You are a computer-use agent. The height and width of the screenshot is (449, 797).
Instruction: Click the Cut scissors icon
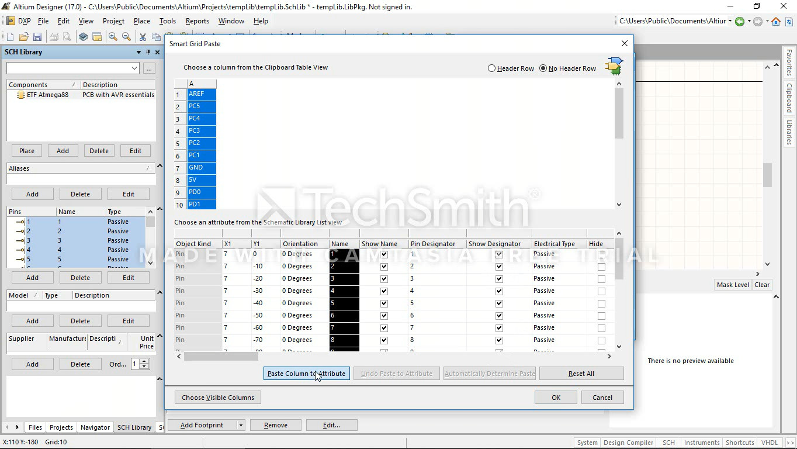click(x=142, y=37)
